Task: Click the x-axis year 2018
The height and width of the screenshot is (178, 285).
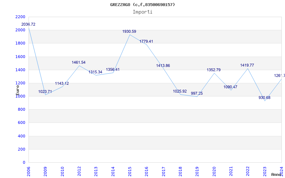Action: point(180,172)
